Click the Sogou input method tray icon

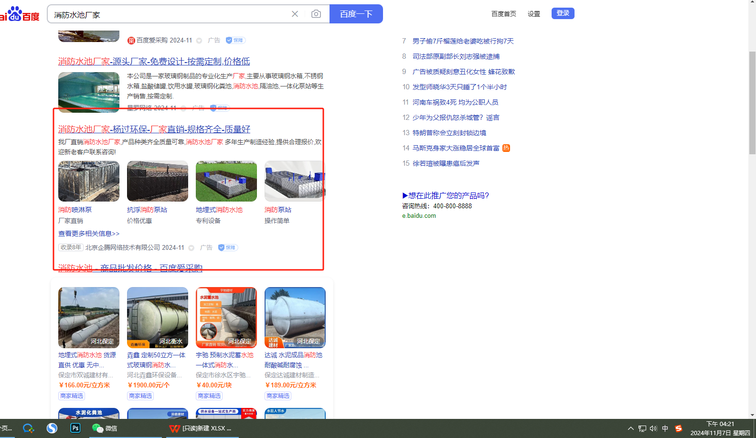click(679, 428)
